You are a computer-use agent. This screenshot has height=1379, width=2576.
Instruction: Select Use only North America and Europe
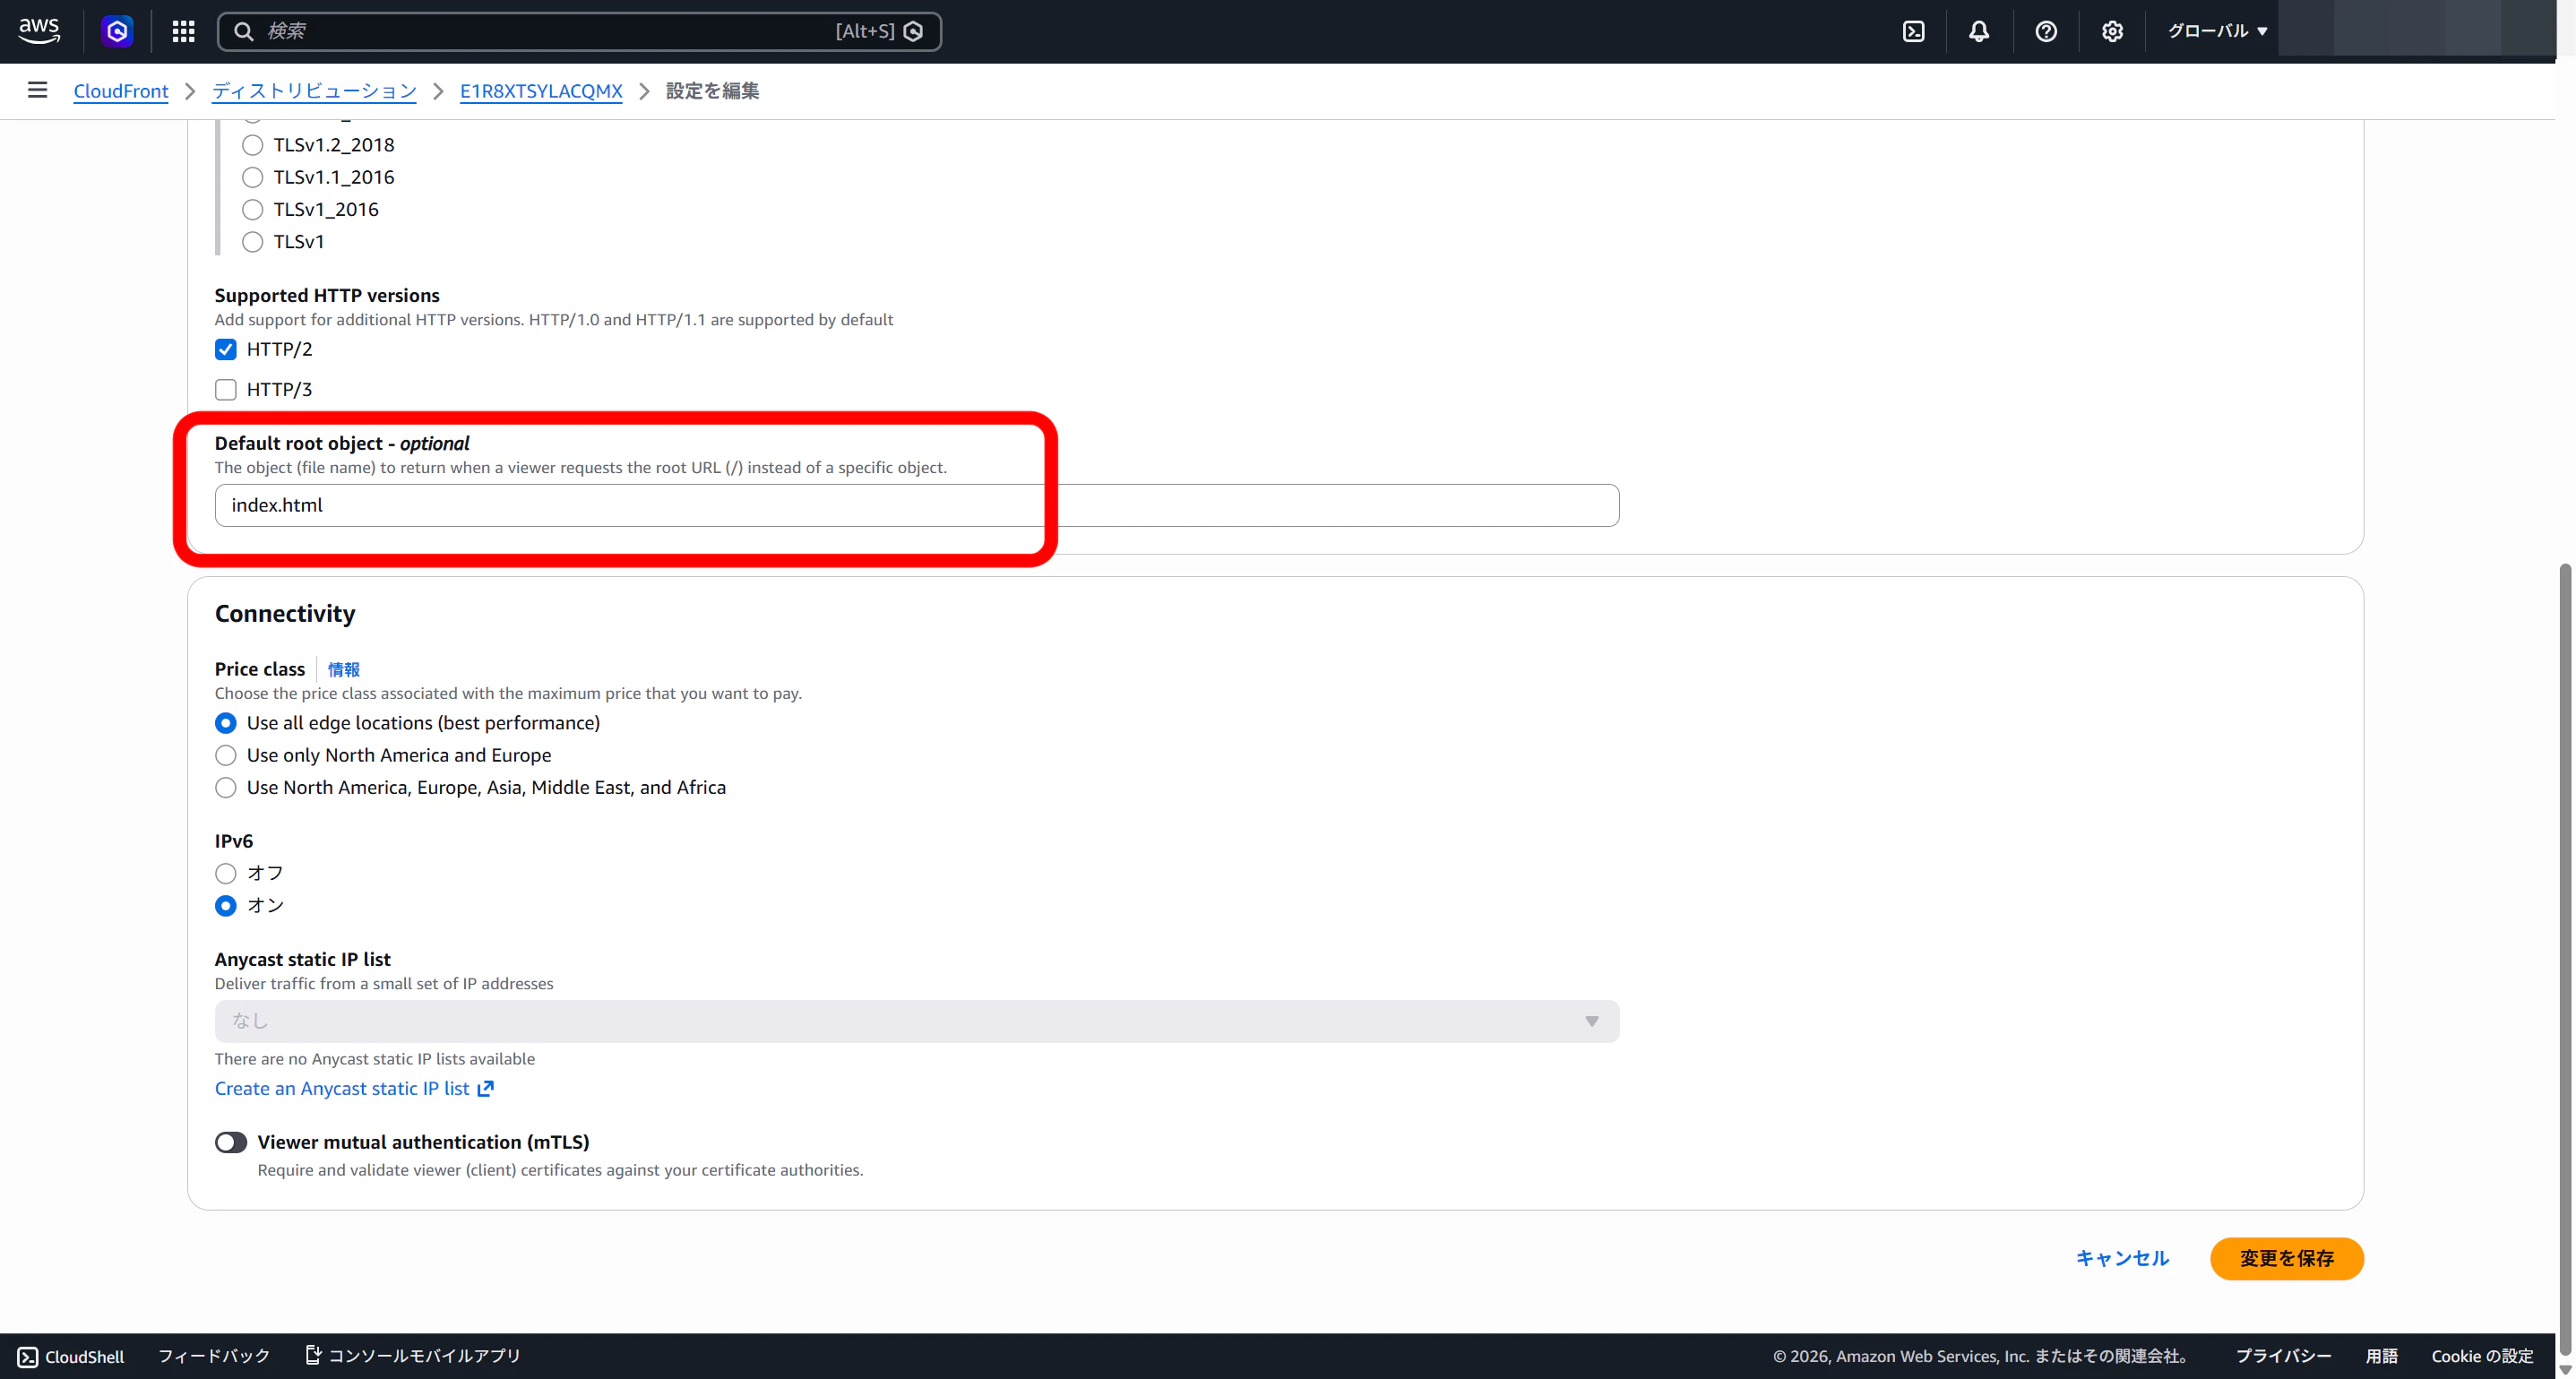[x=226, y=755]
